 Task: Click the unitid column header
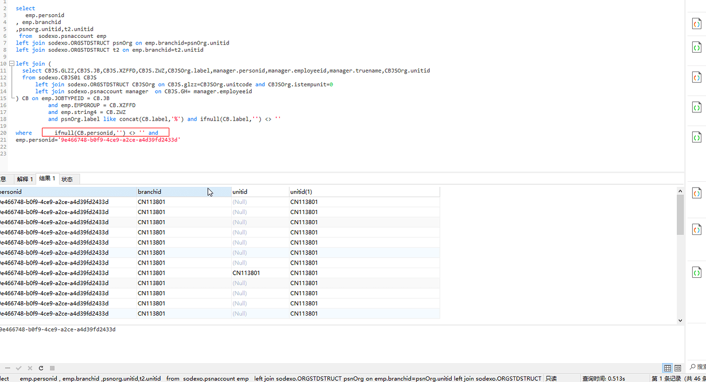(260, 192)
